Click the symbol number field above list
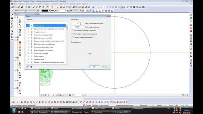Screen dimensions: 203x114 [x=47, y=23]
